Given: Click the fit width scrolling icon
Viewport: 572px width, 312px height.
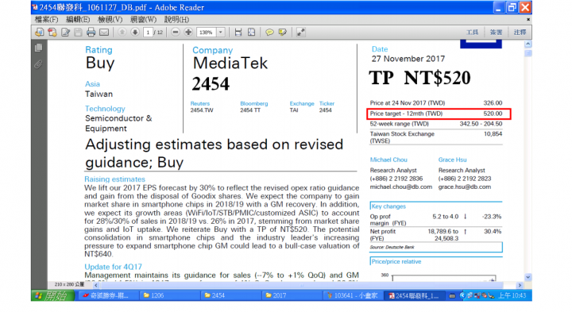Looking at the screenshot, I should [x=238, y=33].
